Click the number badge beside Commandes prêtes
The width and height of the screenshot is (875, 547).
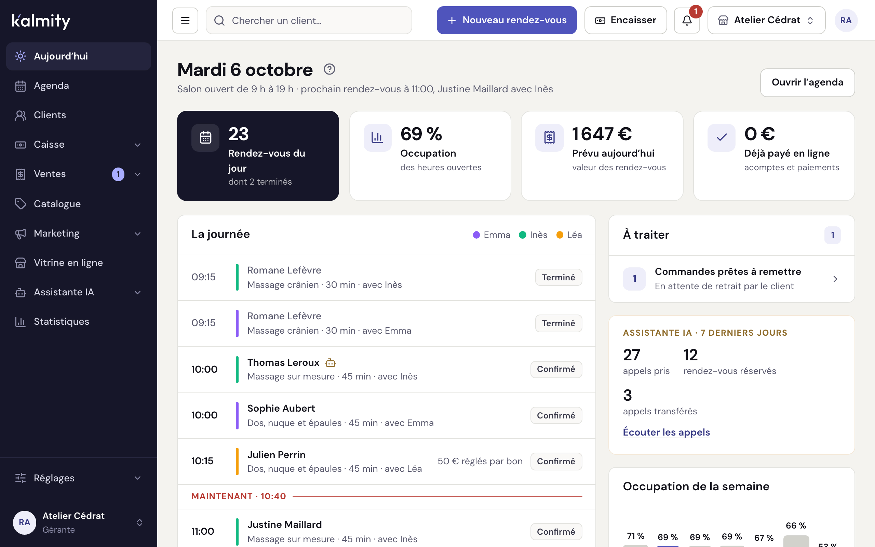[x=634, y=279]
